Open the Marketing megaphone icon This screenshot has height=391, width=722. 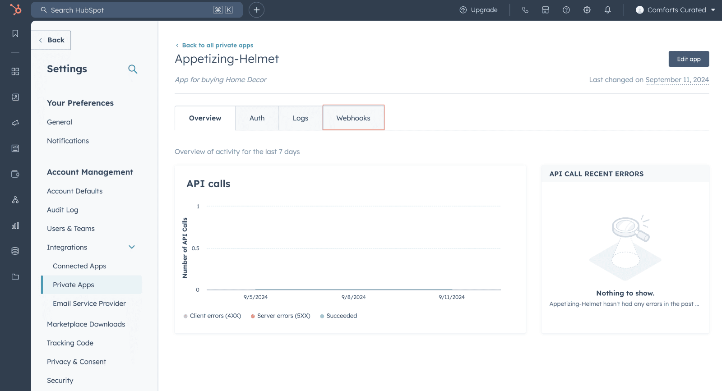(15, 123)
